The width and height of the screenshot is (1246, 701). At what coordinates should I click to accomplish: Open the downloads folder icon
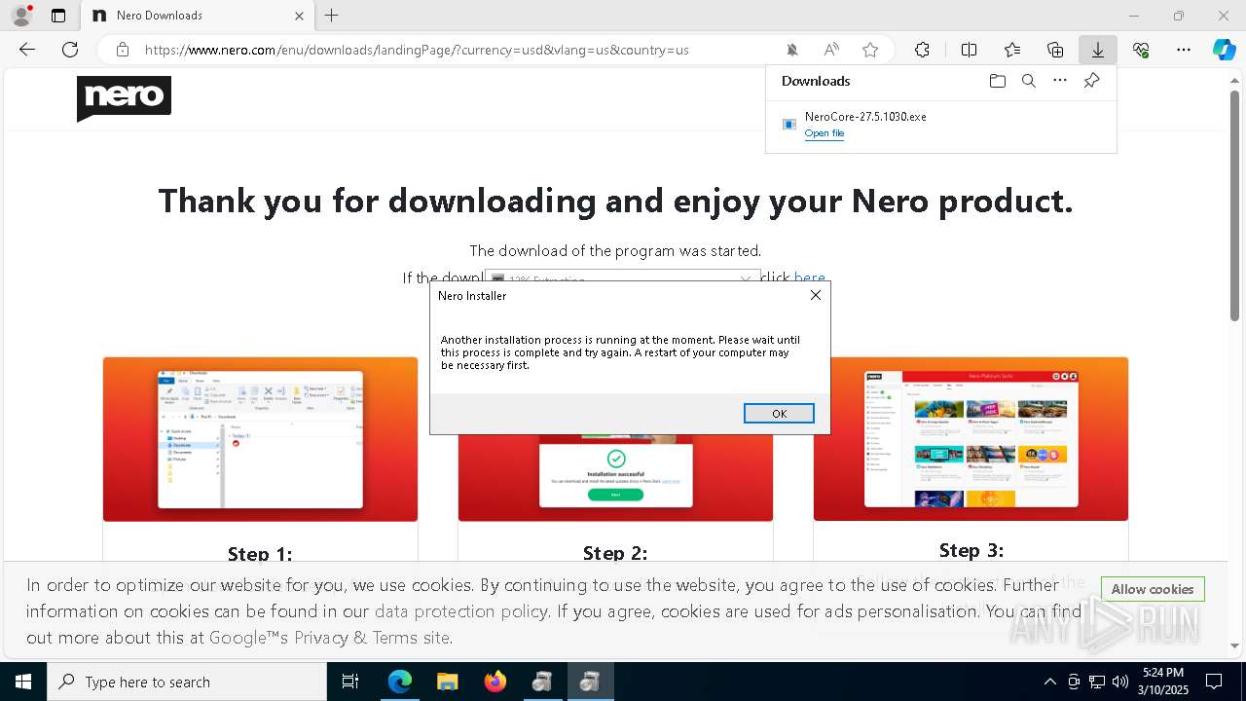[997, 81]
